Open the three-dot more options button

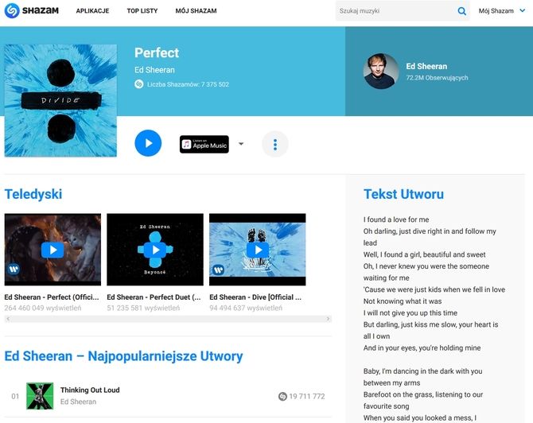click(x=275, y=144)
